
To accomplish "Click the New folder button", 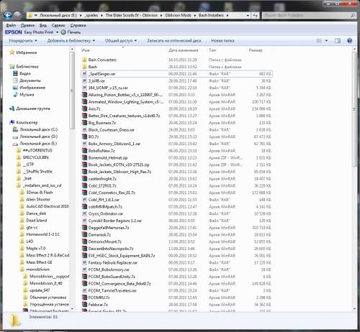I will click(222, 40).
